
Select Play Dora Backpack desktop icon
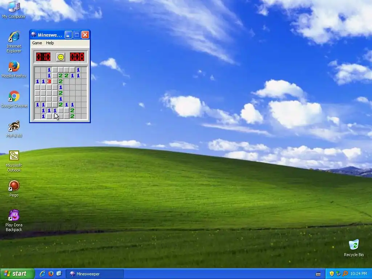pos(14,221)
